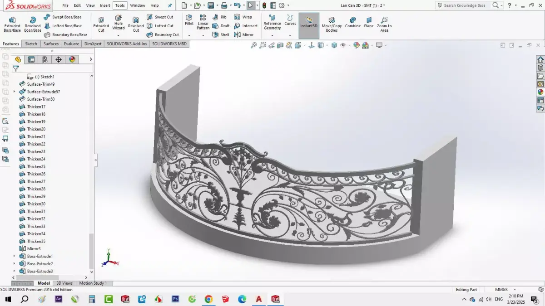Launch the Linear Pattern tool

tap(203, 23)
